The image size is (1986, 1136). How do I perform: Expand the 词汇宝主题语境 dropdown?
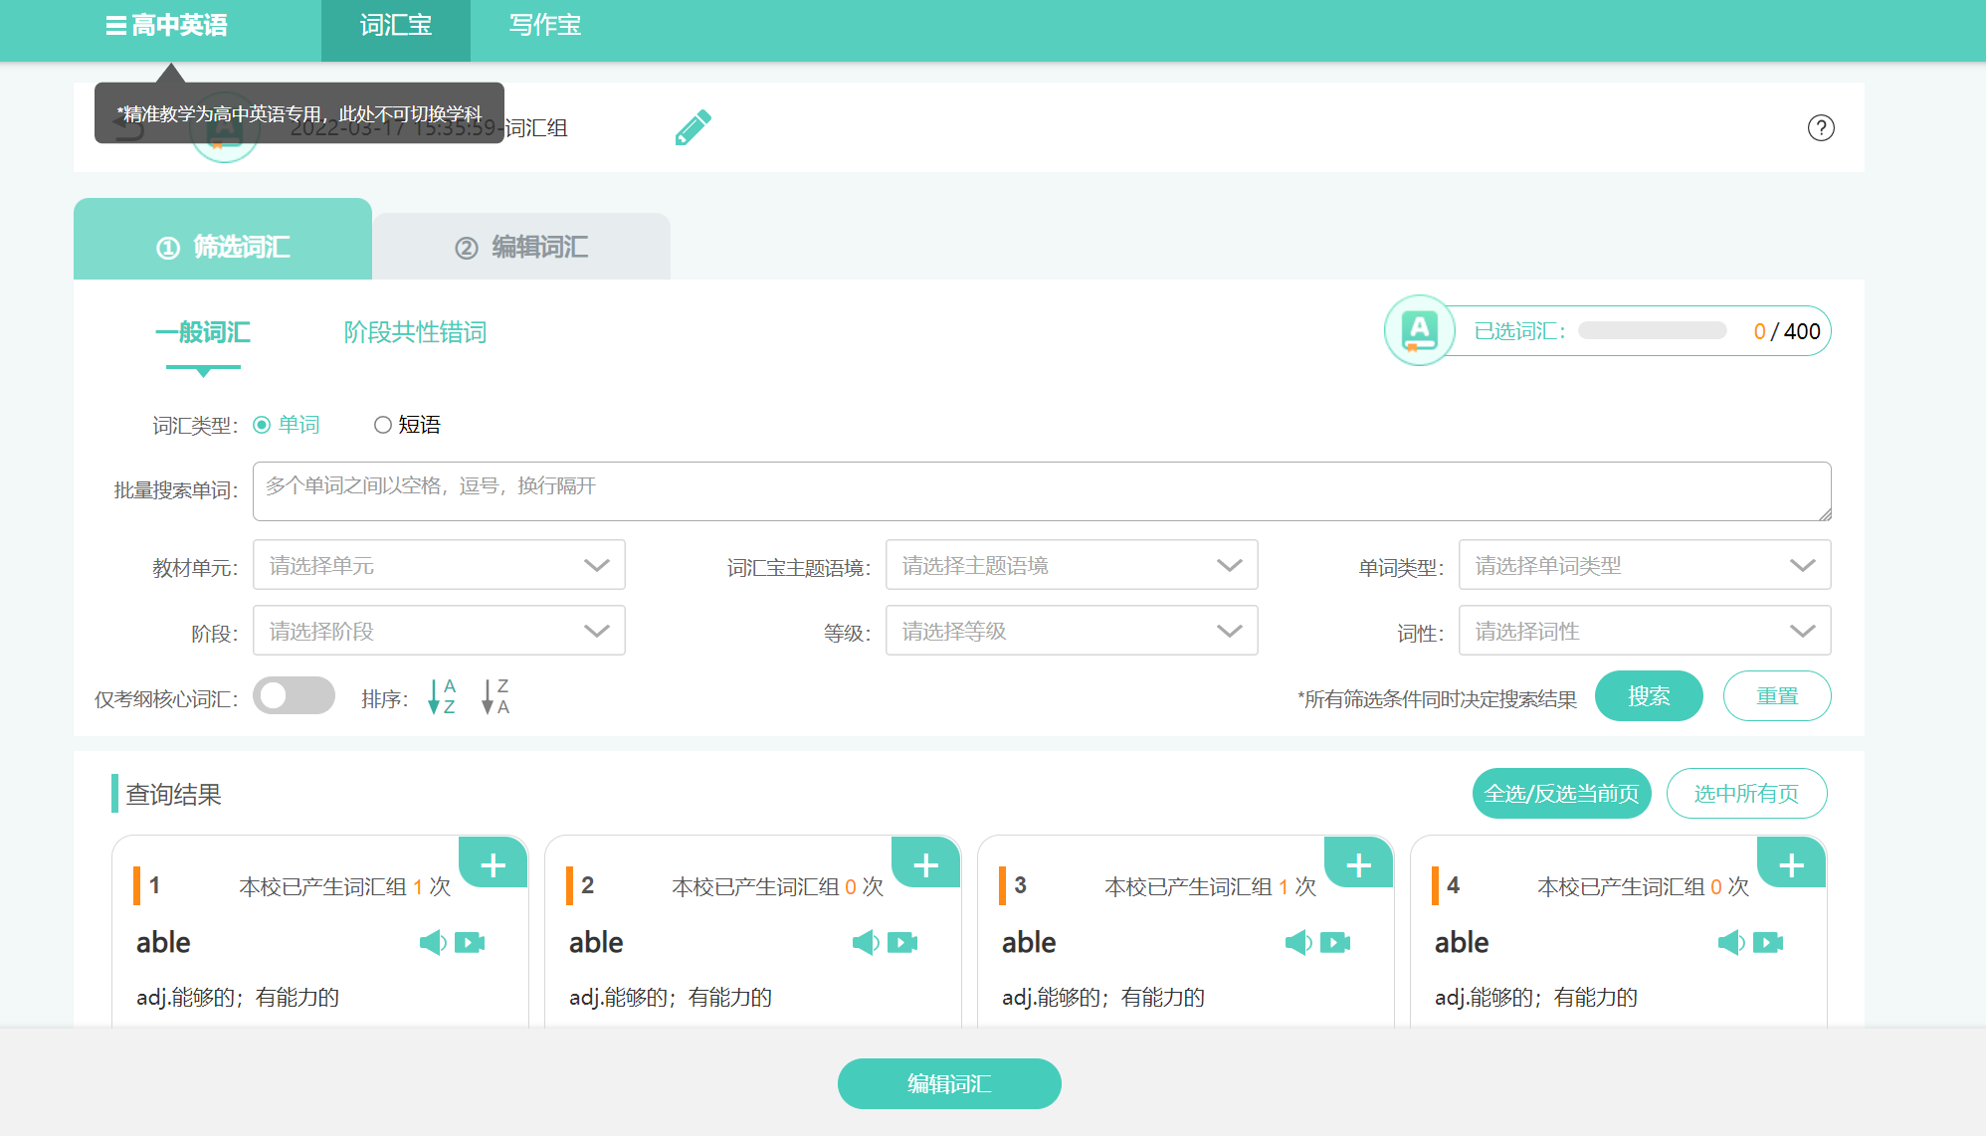(x=1072, y=565)
